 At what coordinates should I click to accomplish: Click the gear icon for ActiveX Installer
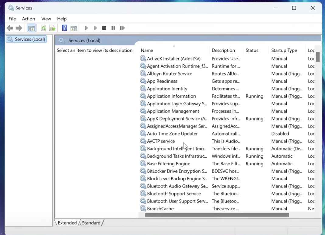point(143,58)
